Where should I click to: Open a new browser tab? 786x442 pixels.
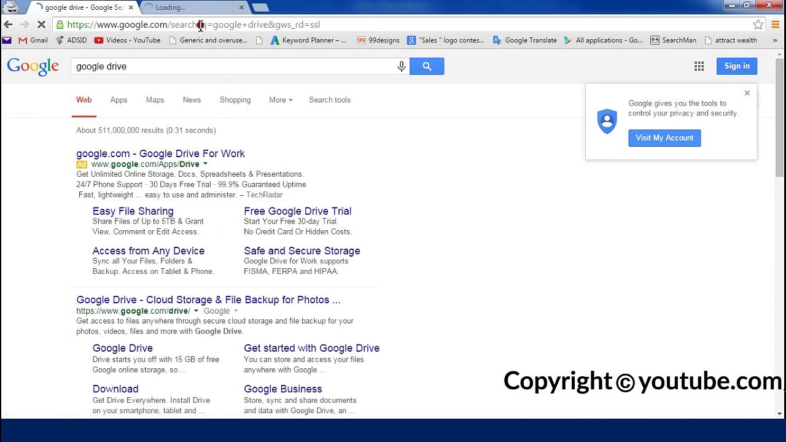[260, 7]
